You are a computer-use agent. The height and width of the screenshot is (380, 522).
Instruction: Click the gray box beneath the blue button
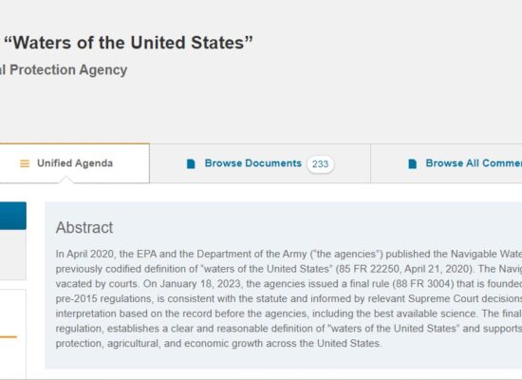point(13,255)
